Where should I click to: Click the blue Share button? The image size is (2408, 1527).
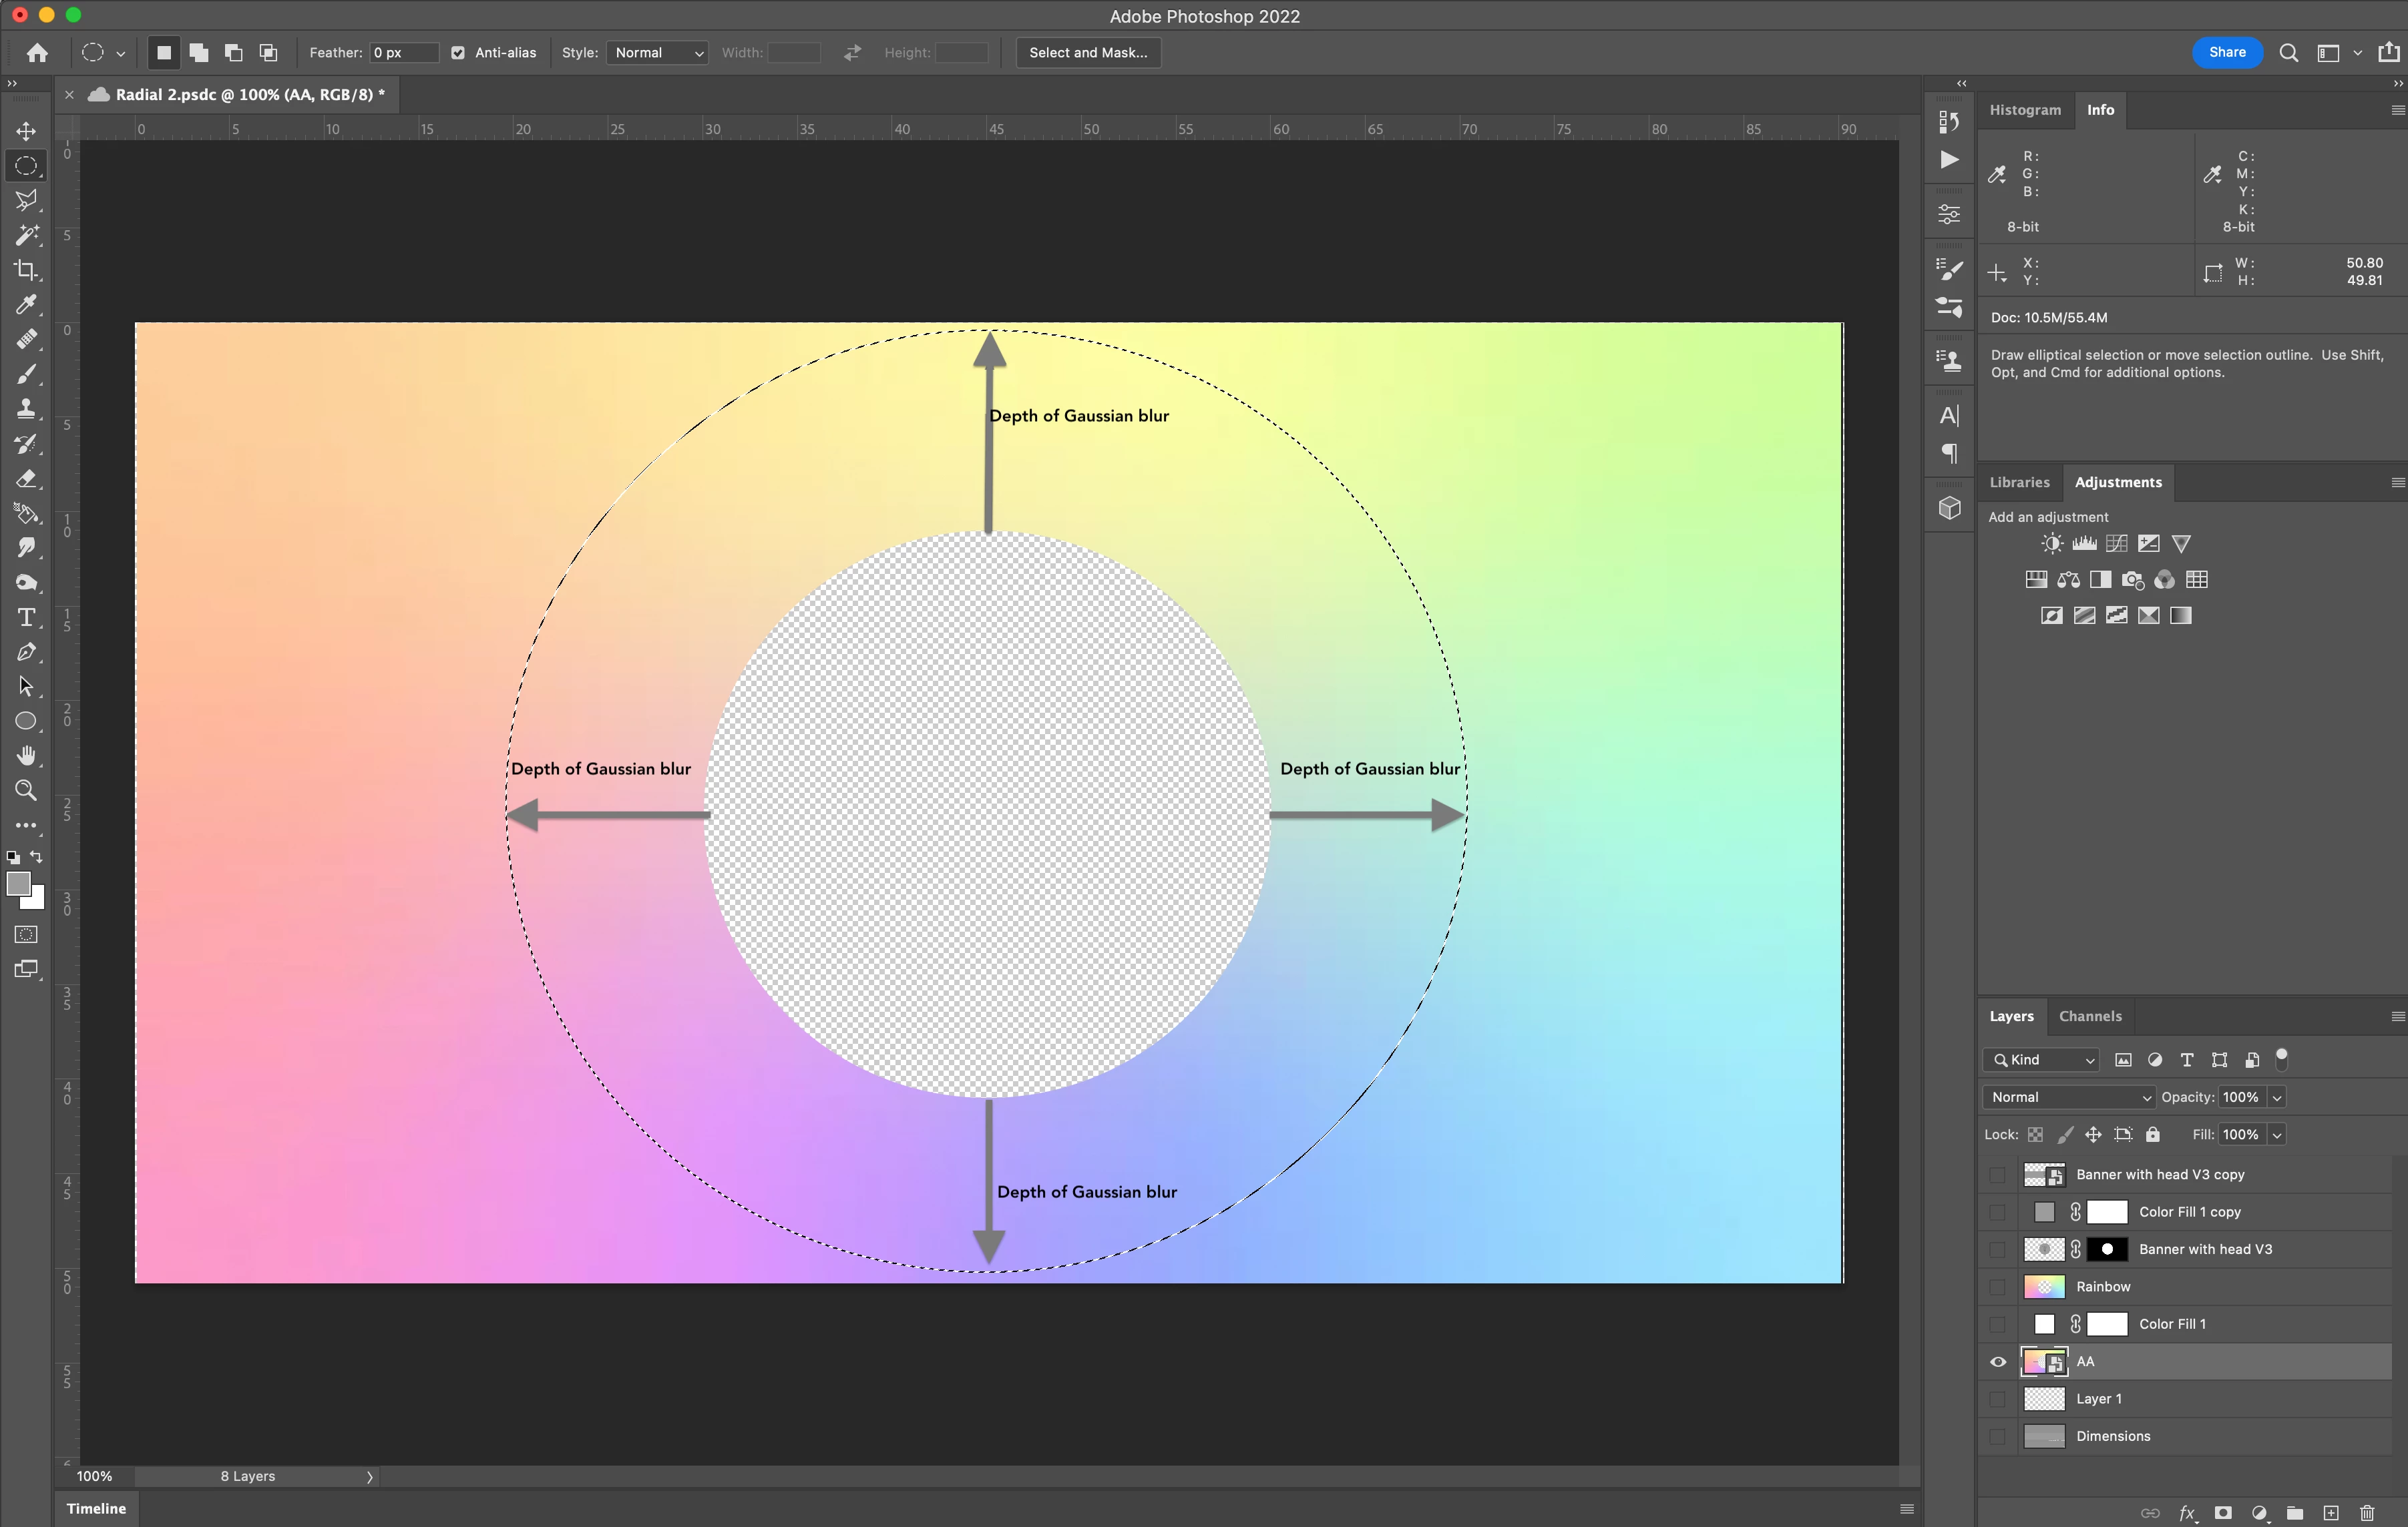[2226, 53]
